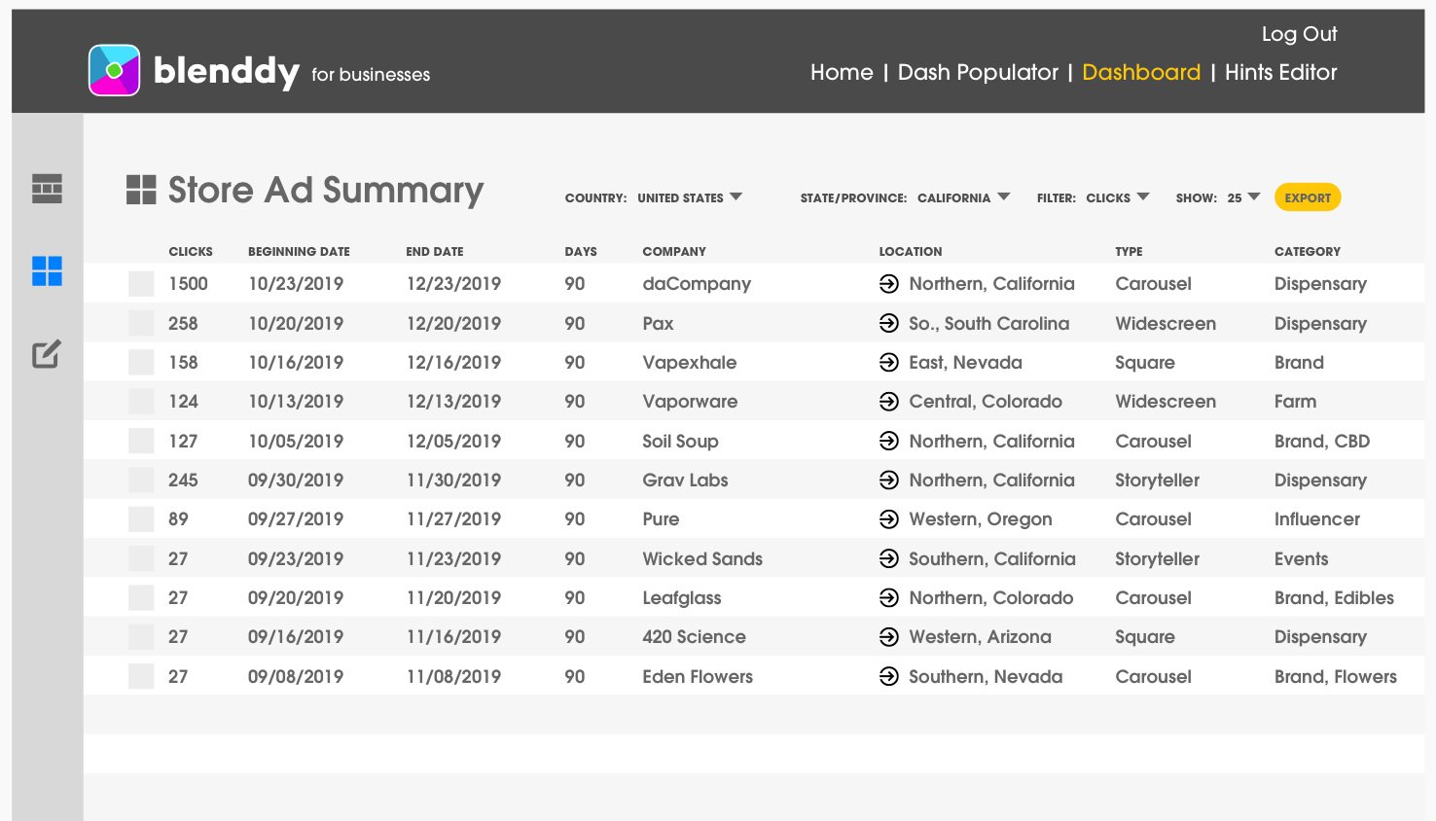Select the blue grid dashboard sidebar icon
Screen dimensions: 1436x821
[x=47, y=271]
